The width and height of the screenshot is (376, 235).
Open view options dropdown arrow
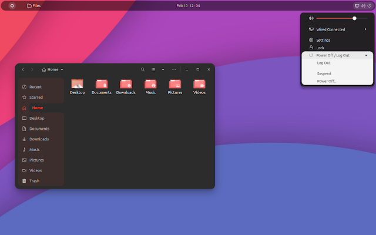[163, 69]
